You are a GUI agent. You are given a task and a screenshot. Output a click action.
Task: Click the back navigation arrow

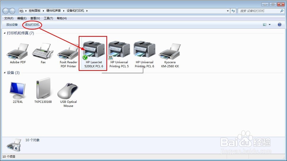pyautogui.click(x=5, y=11)
